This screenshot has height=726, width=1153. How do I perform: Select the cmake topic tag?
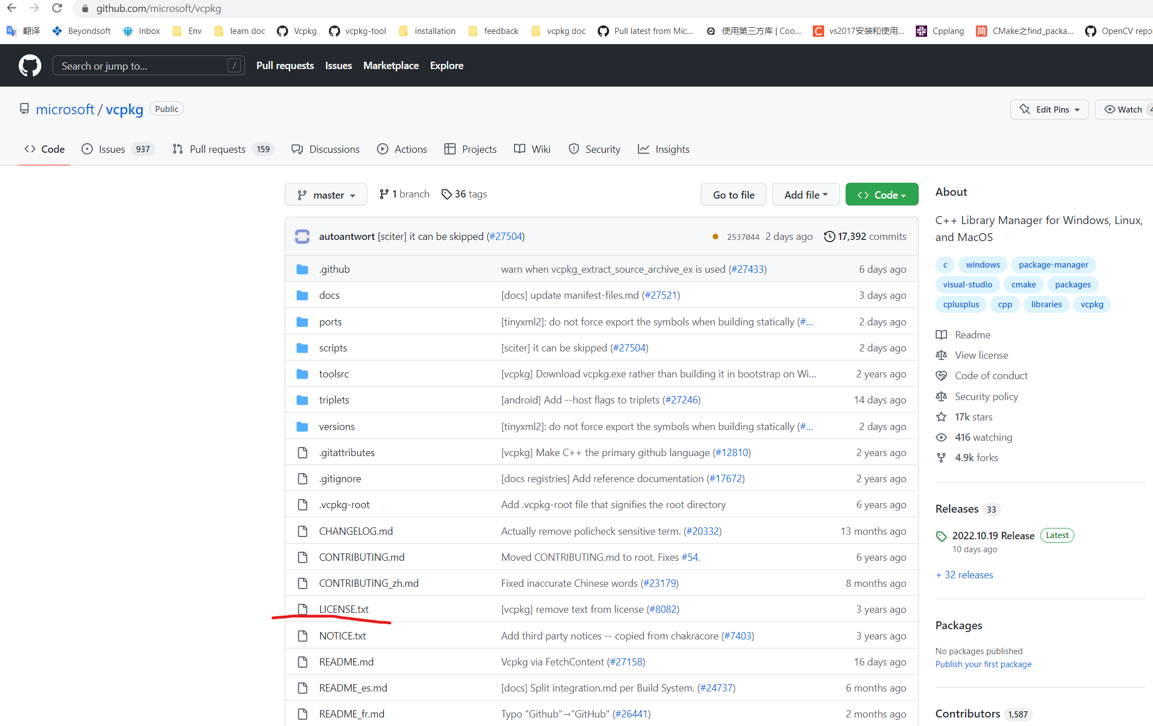click(x=1023, y=284)
